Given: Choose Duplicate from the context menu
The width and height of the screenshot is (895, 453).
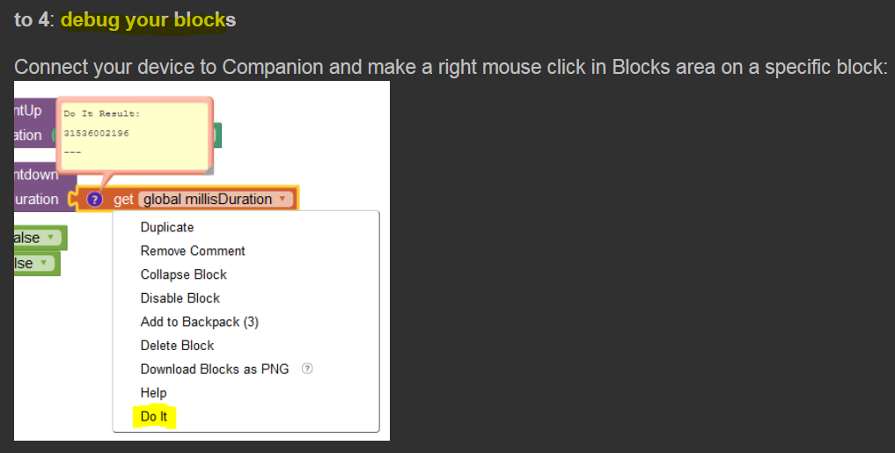Looking at the screenshot, I should [x=167, y=227].
